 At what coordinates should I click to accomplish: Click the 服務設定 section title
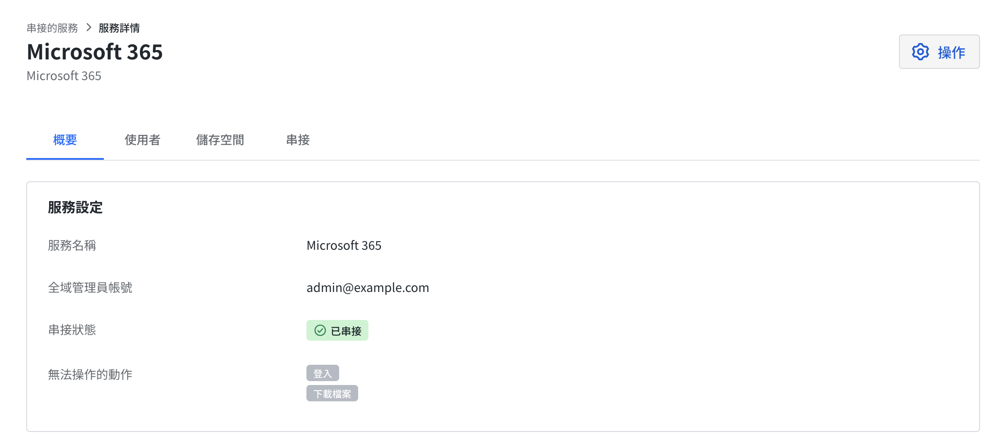pos(75,208)
